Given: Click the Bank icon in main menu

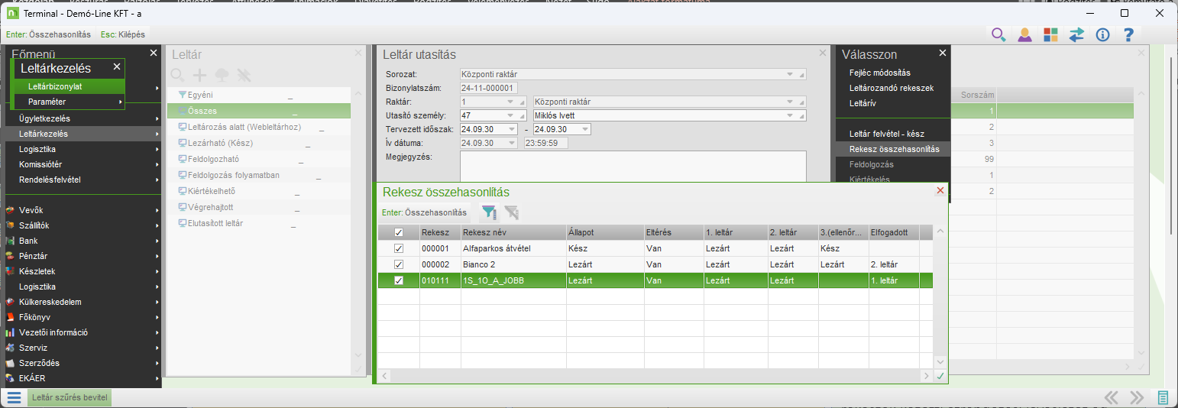Looking at the screenshot, I should 10,241.
